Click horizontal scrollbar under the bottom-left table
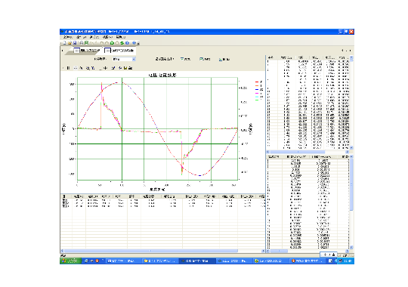Image resolution: width=408 pixels, height=287 pixels. tap(162, 251)
